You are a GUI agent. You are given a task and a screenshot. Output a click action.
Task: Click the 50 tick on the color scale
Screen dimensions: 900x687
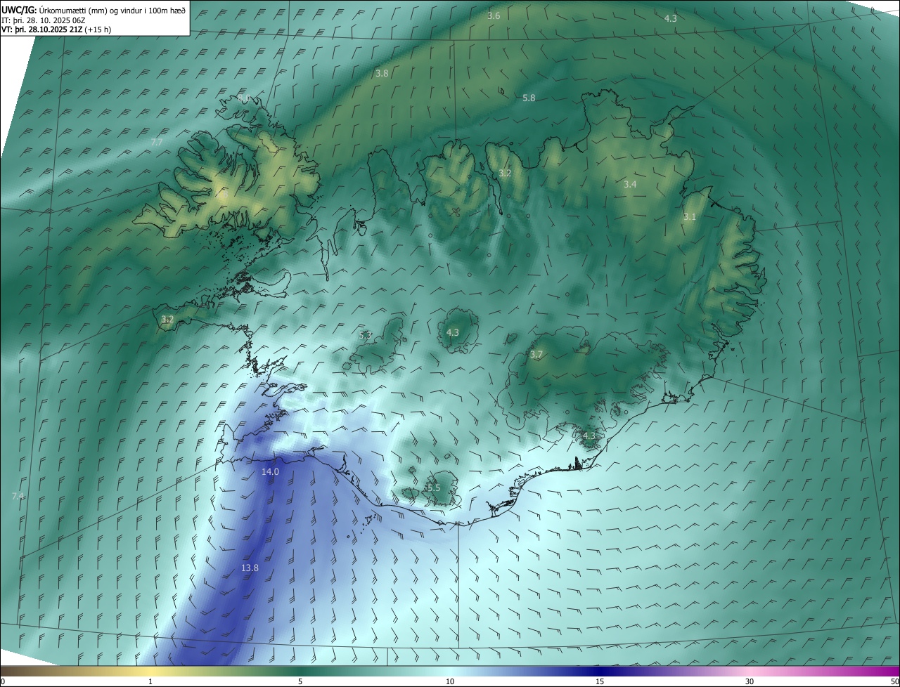pos(894,681)
